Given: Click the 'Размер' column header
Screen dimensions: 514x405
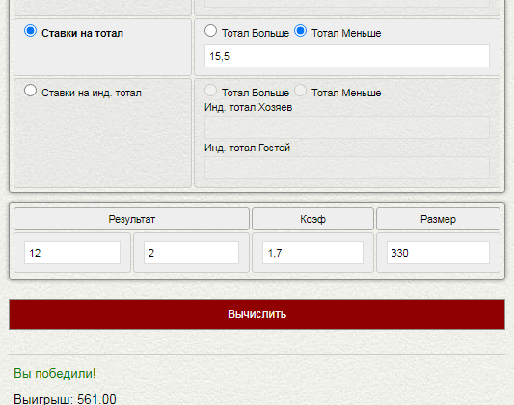Looking at the screenshot, I should [x=438, y=219].
